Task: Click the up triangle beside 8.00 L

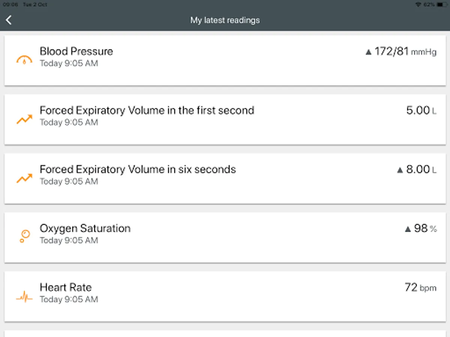Action: 400,170
